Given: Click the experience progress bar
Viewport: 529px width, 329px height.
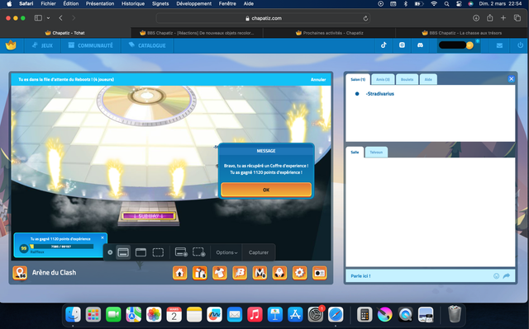Looking at the screenshot, I should tap(61, 247).
